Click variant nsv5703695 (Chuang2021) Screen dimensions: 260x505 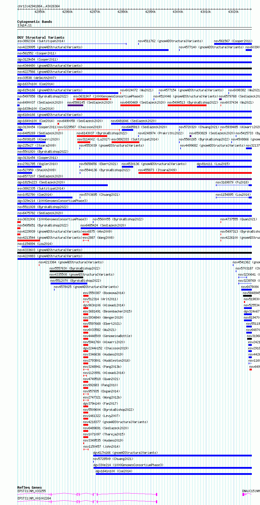point(100,195)
